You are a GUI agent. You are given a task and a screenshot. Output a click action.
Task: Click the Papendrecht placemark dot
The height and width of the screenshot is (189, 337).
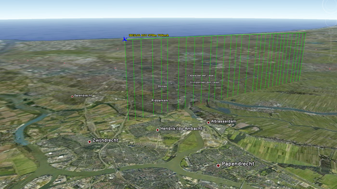click(218, 165)
